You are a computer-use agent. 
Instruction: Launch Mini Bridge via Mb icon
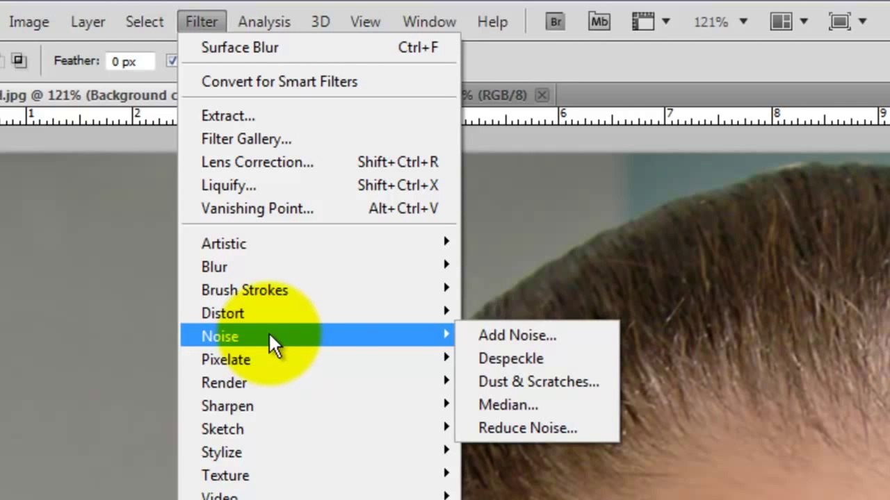[599, 22]
